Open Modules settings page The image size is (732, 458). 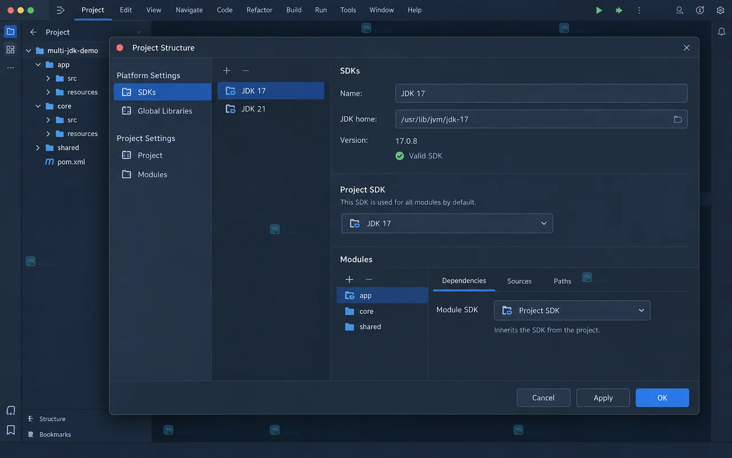tap(162, 174)
